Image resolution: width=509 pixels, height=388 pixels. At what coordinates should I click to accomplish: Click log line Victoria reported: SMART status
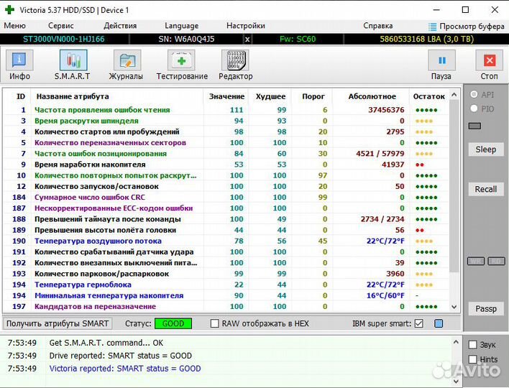coord(125,369)
